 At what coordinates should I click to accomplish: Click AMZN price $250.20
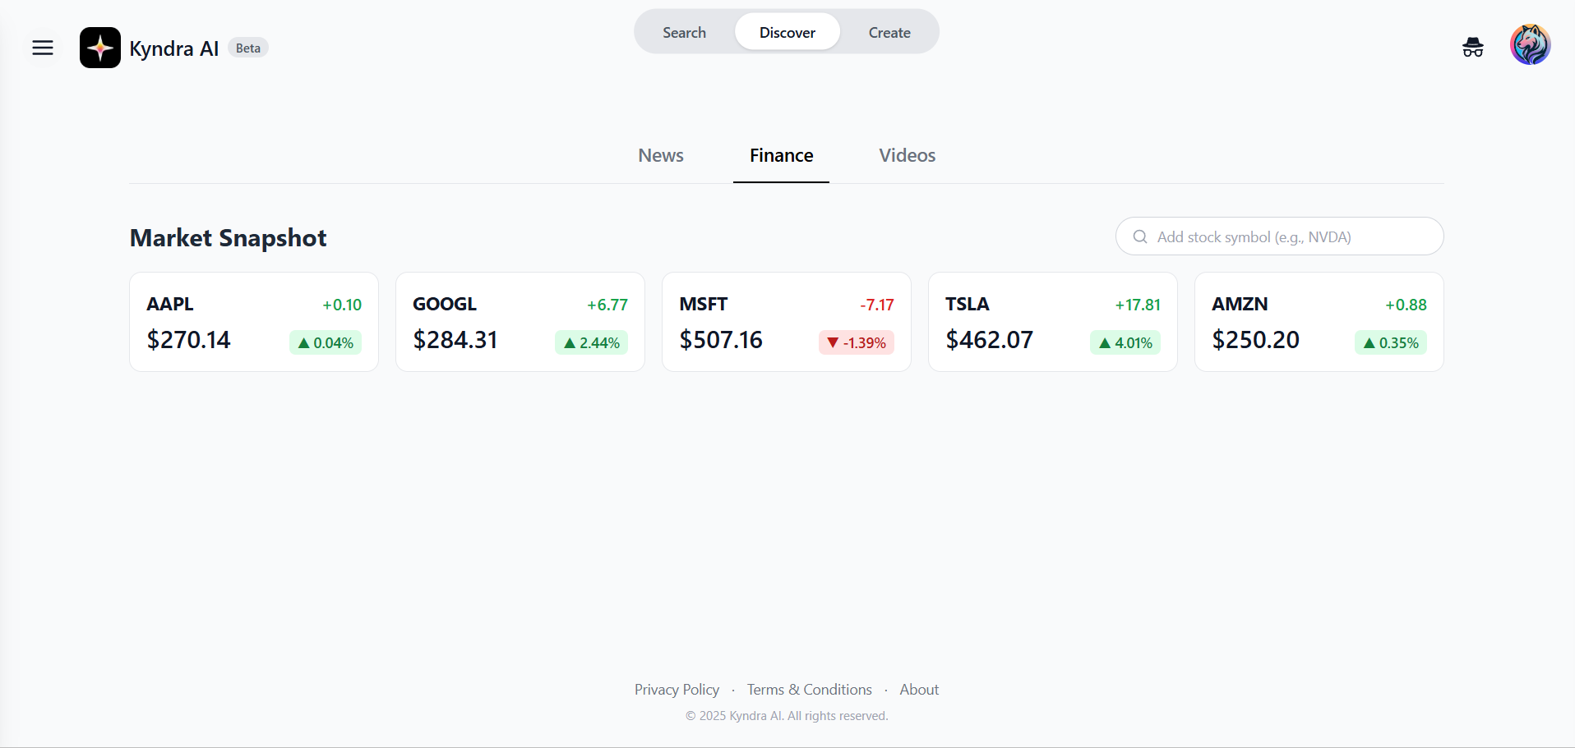(x=1255, y=340)
